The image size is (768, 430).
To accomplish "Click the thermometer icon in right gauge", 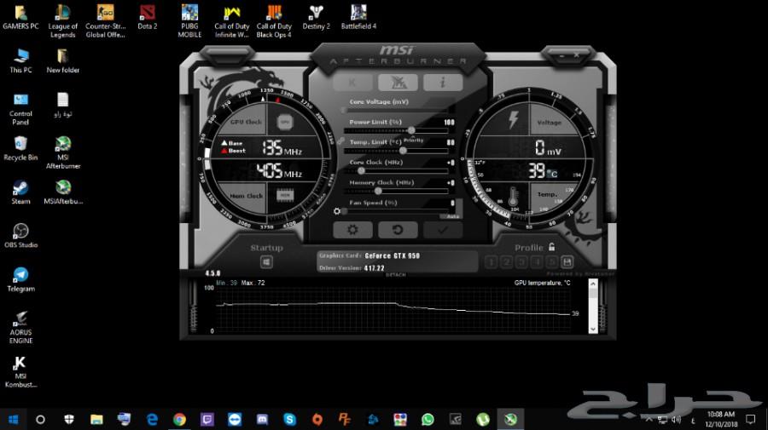I will tap(513, 197).
